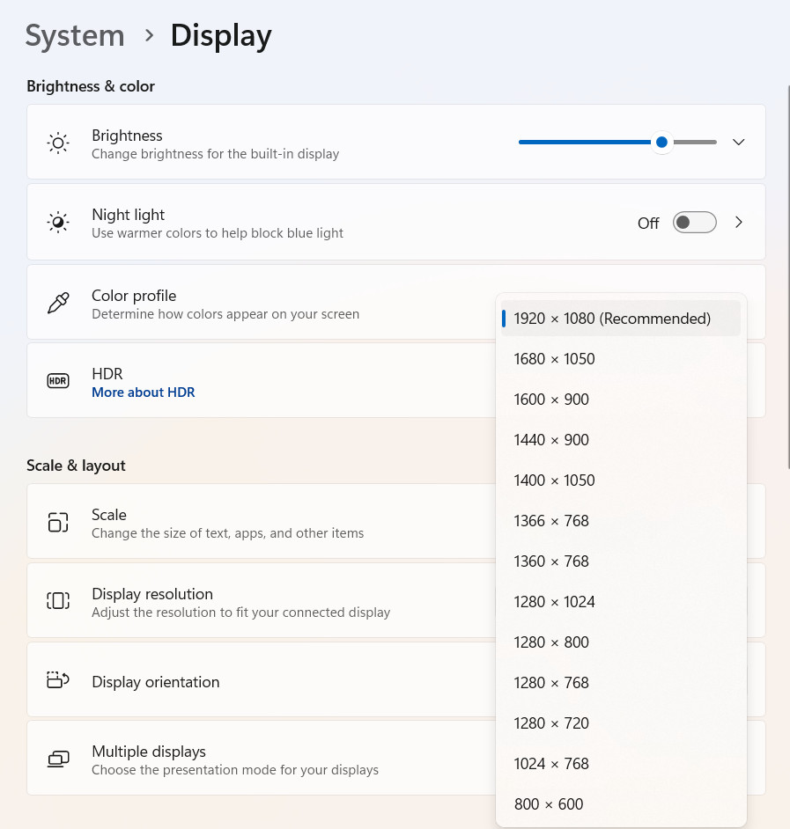Click the Night light icon
Image resolution: width=790 pixels, height=829 pixels.
click(58, 222)
